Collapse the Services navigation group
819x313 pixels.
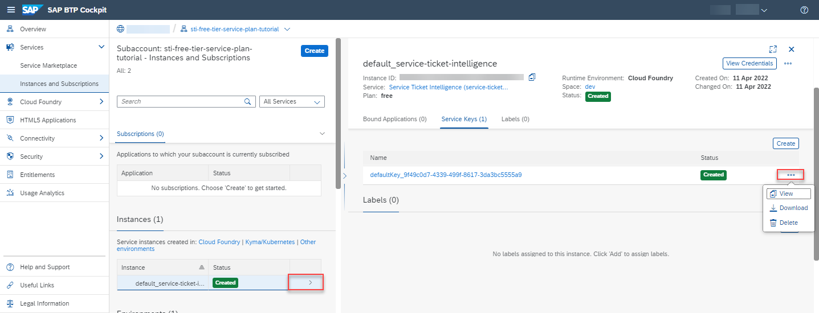pos(101,47)
